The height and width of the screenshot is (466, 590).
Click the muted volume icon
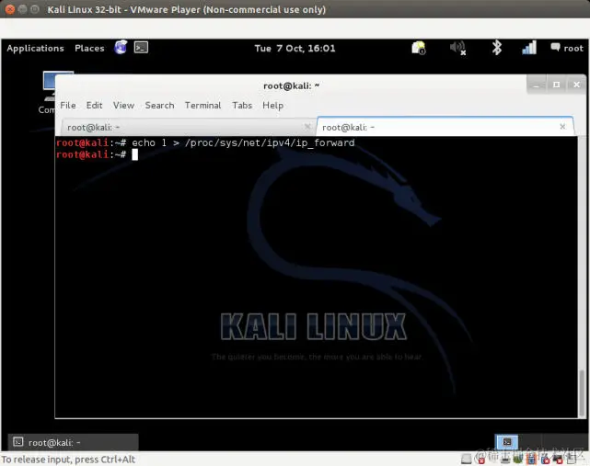pos(458,48)
